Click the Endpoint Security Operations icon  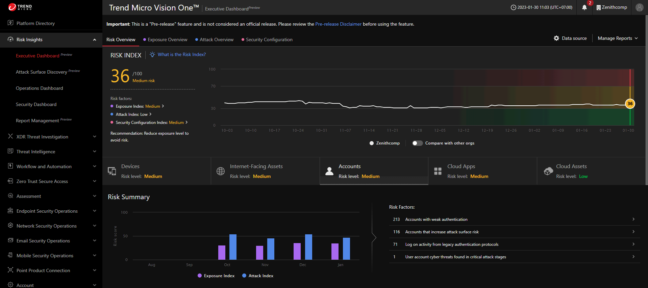coord(10,211)
